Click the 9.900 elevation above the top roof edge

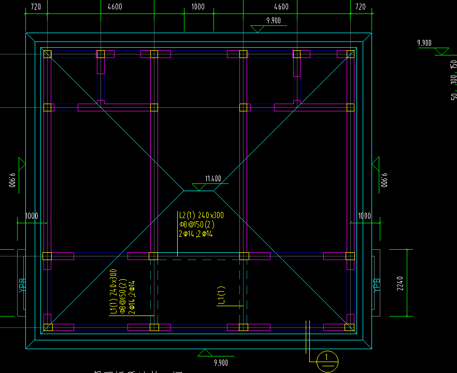tap(274, 20)
